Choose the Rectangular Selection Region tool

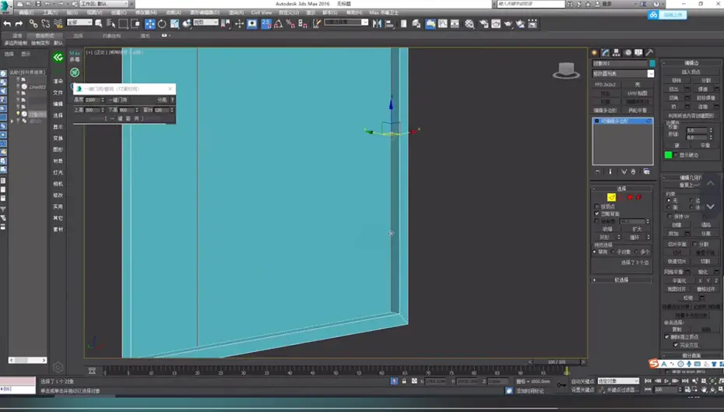[x=123, y=23]
